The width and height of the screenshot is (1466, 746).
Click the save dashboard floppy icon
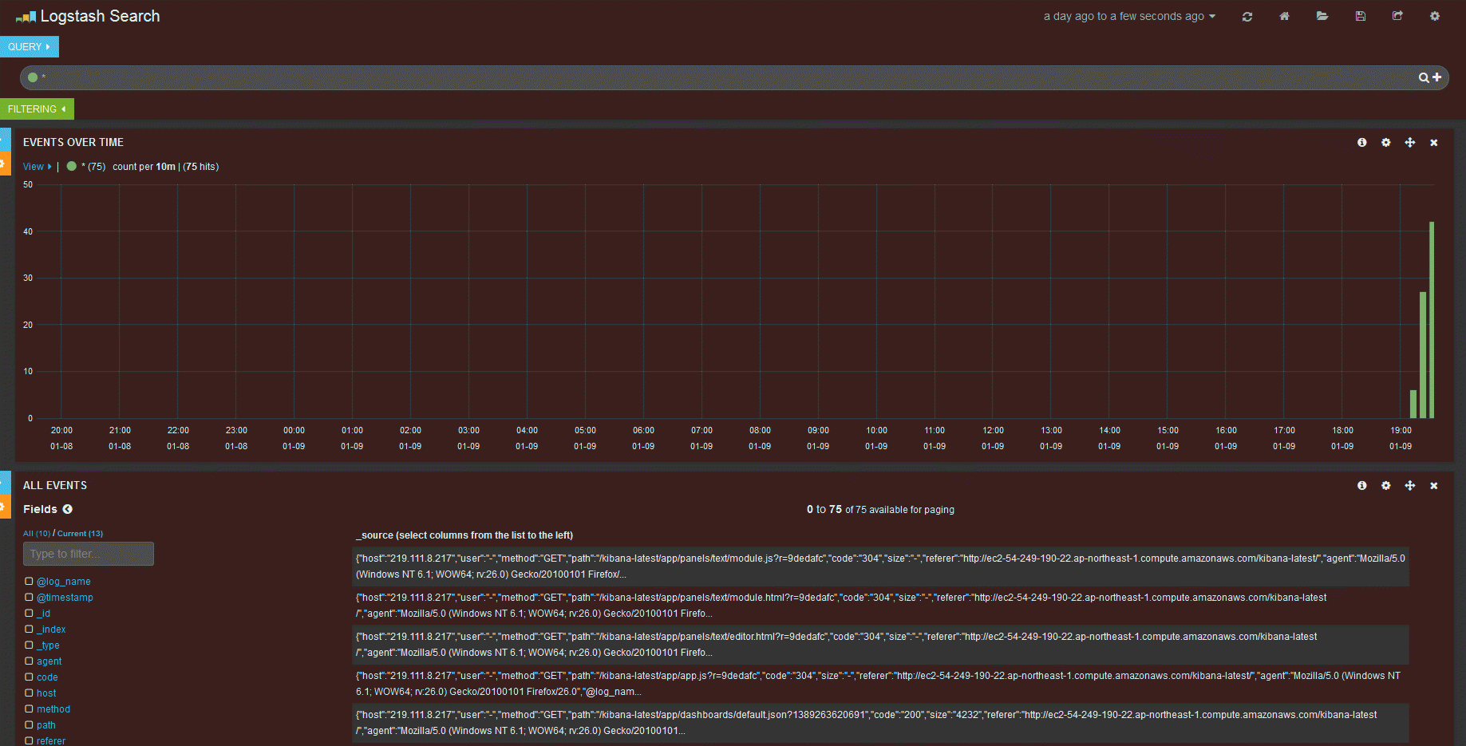[x=1361, y=16]
